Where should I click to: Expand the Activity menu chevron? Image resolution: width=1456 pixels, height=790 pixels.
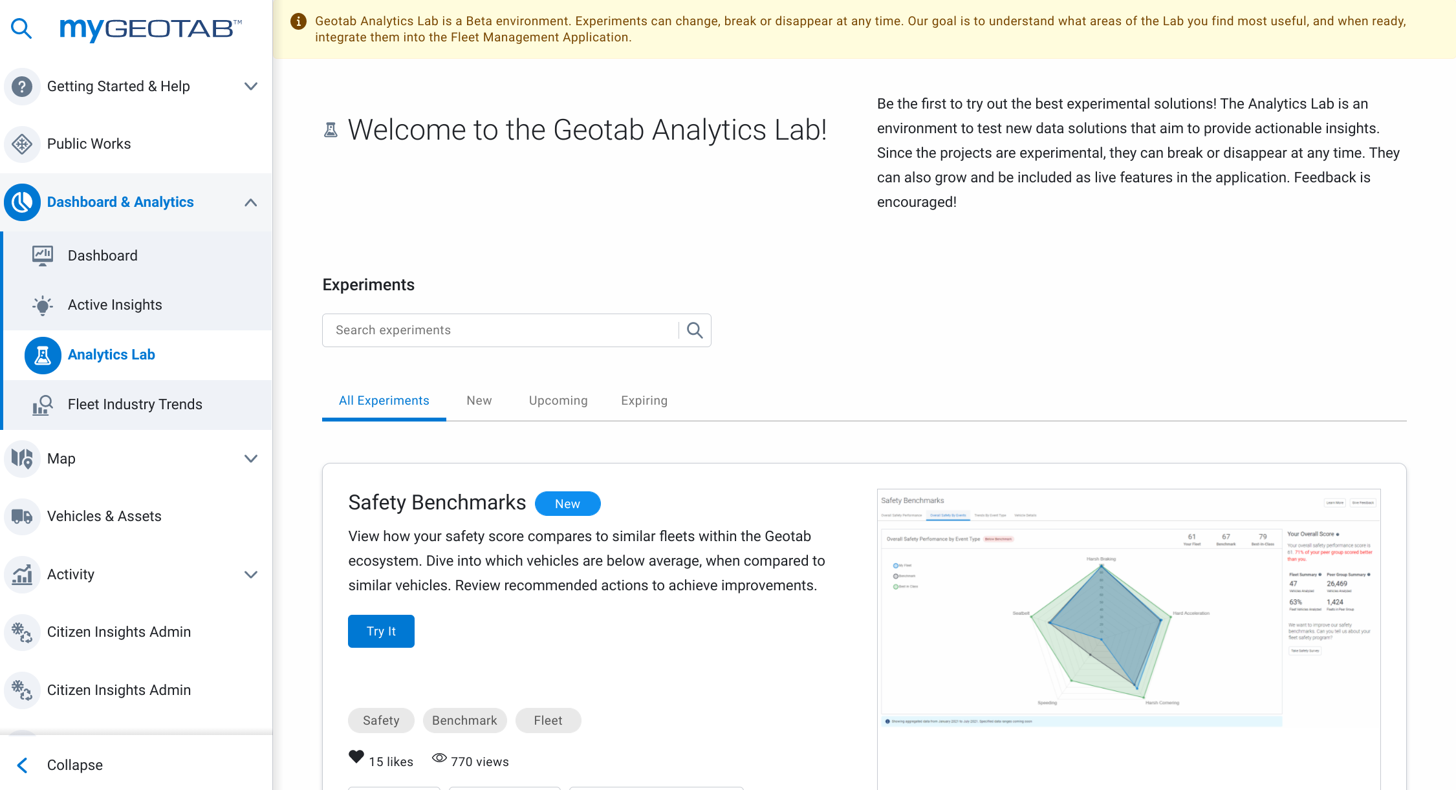pos(251,575)
